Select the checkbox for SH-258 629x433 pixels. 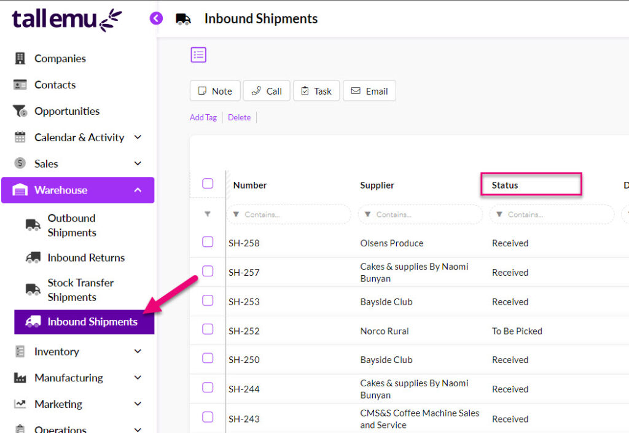click(x=208, y=242)
